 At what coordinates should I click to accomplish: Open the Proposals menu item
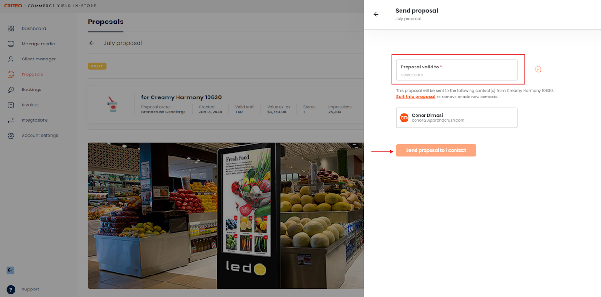[x=32, y=74]
